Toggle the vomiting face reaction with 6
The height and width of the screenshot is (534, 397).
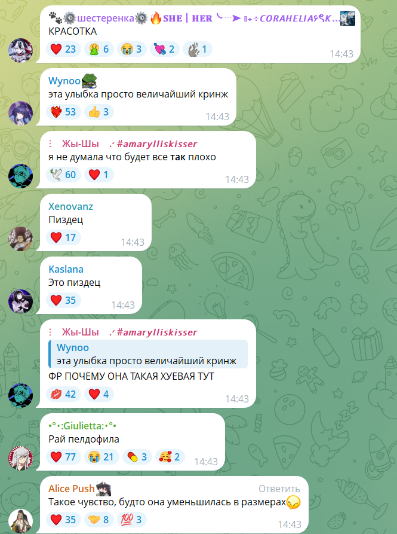click(99, 49)
